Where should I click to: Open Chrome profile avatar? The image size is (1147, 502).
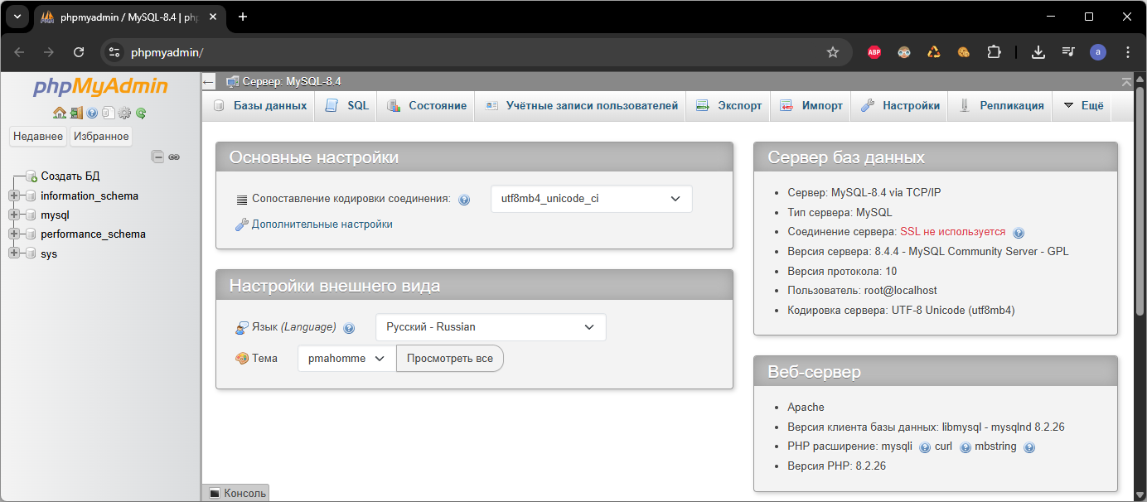pyautogui.click(x=1098, y=52)
